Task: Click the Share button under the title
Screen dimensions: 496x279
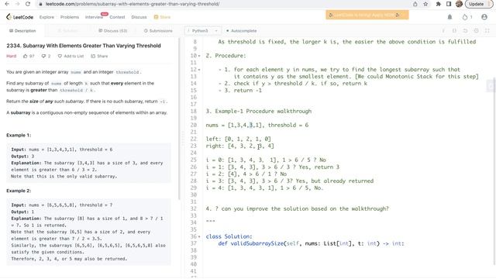Action: (99, 56)
